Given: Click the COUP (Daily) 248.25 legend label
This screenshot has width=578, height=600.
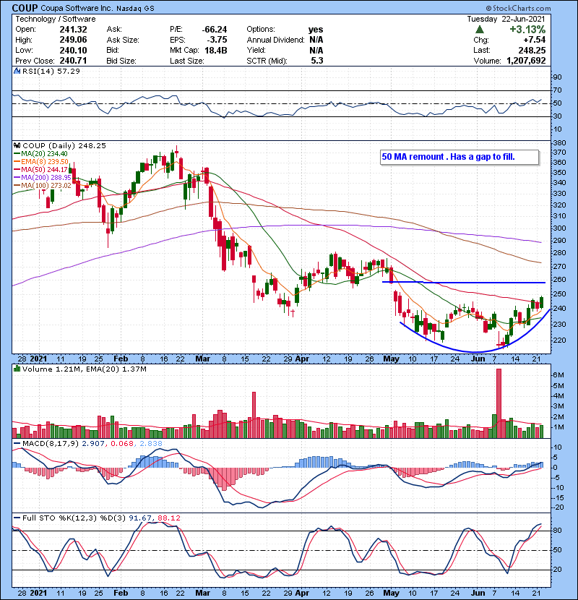Looking at the screenshot, I should coord(64,146).
